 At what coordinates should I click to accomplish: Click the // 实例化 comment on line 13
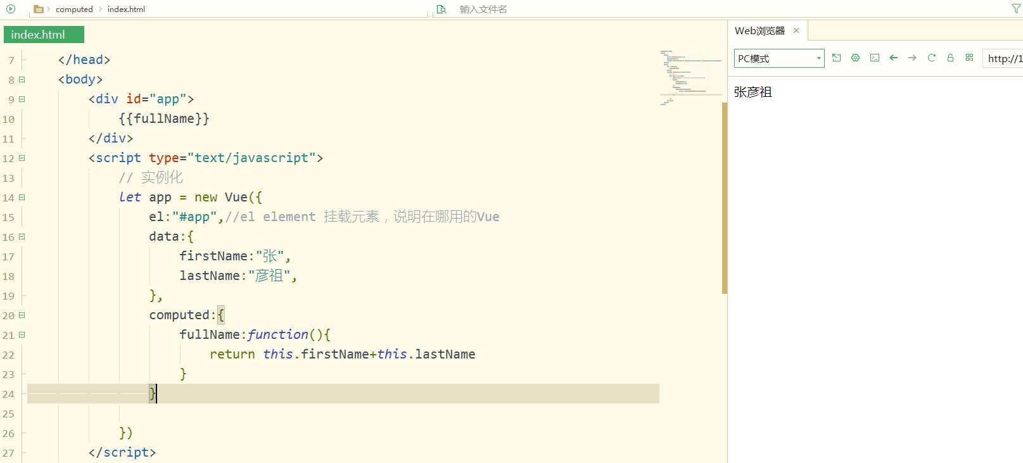[151, 177]
